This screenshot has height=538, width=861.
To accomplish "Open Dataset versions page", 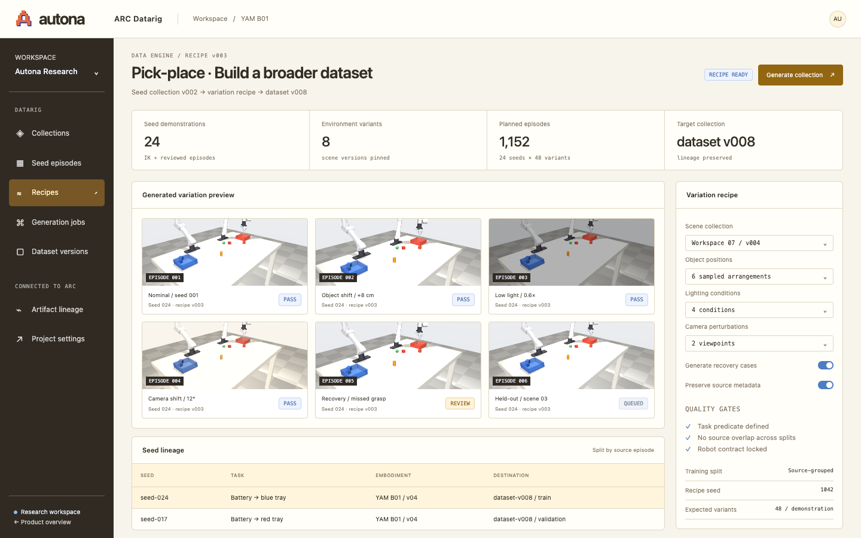I will pyautogui.click(x=57, y=252).
